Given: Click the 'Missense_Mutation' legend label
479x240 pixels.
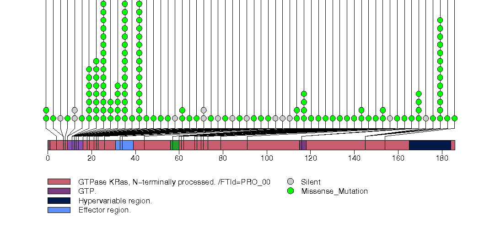Looking at the screenshot, I should (x=334, y=191).
